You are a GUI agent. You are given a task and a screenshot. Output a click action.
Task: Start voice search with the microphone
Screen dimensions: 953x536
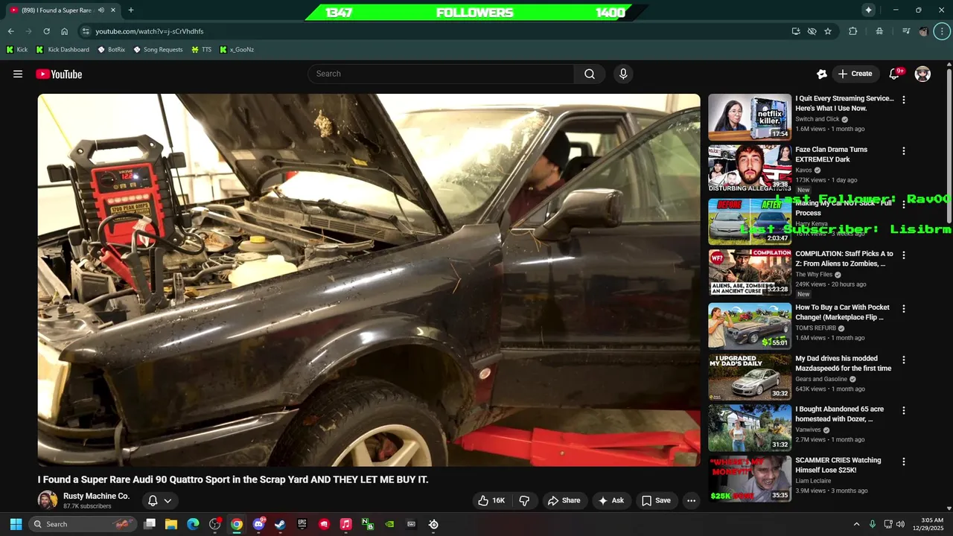(x=623, y=74)
